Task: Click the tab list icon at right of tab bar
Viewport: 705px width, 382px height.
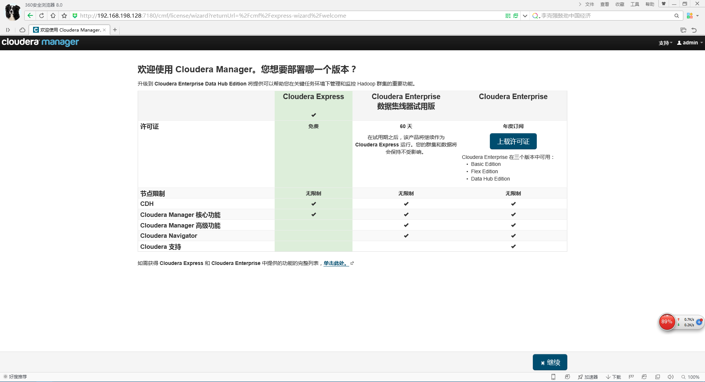Action: [683, 30]
